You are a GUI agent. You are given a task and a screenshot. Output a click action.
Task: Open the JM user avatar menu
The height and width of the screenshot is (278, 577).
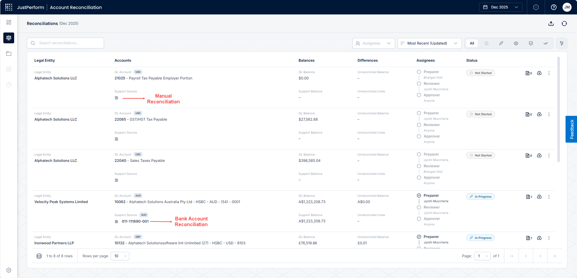(x=567, y=7)
